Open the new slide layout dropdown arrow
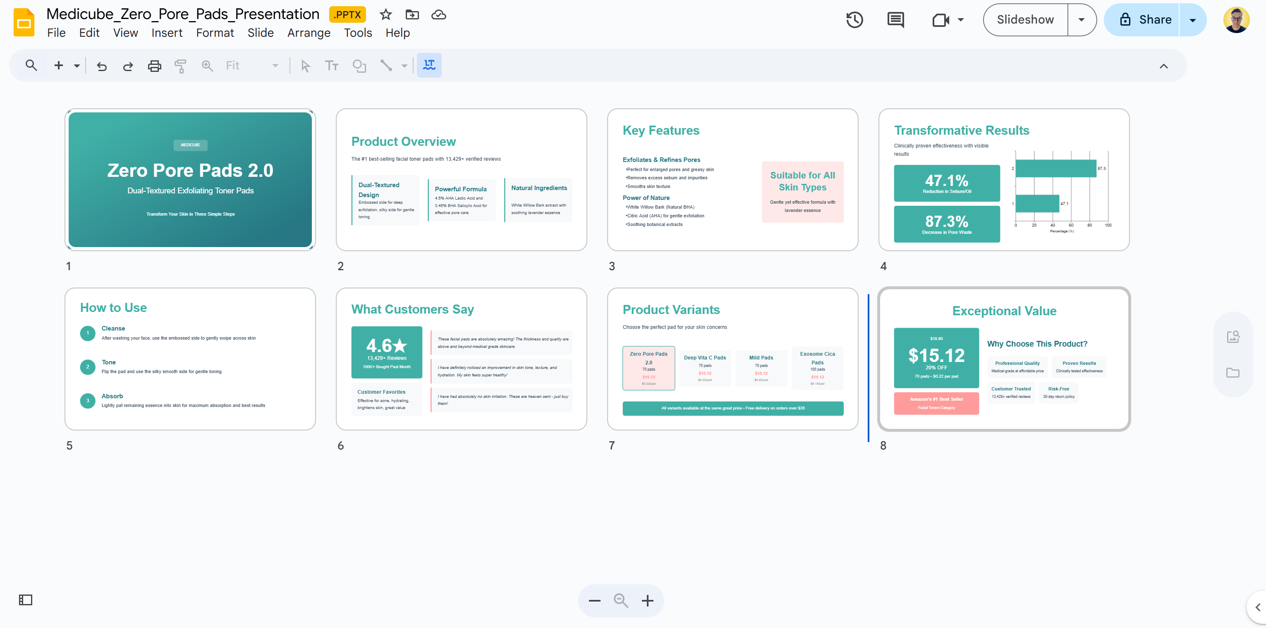Viewport: 1266px width, 628px height. [x=77, y=66]
